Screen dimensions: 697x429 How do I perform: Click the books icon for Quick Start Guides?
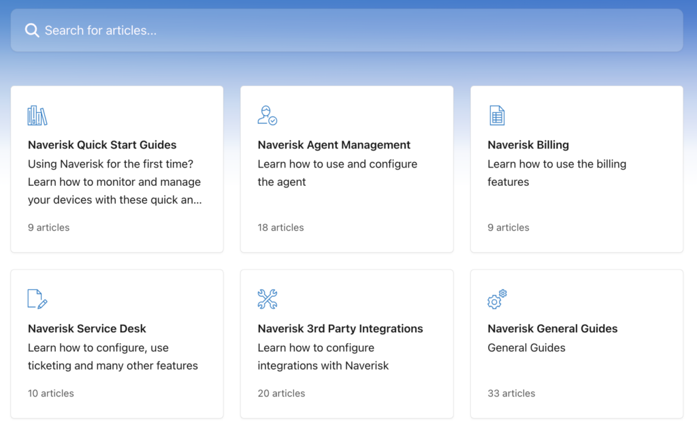37,116
